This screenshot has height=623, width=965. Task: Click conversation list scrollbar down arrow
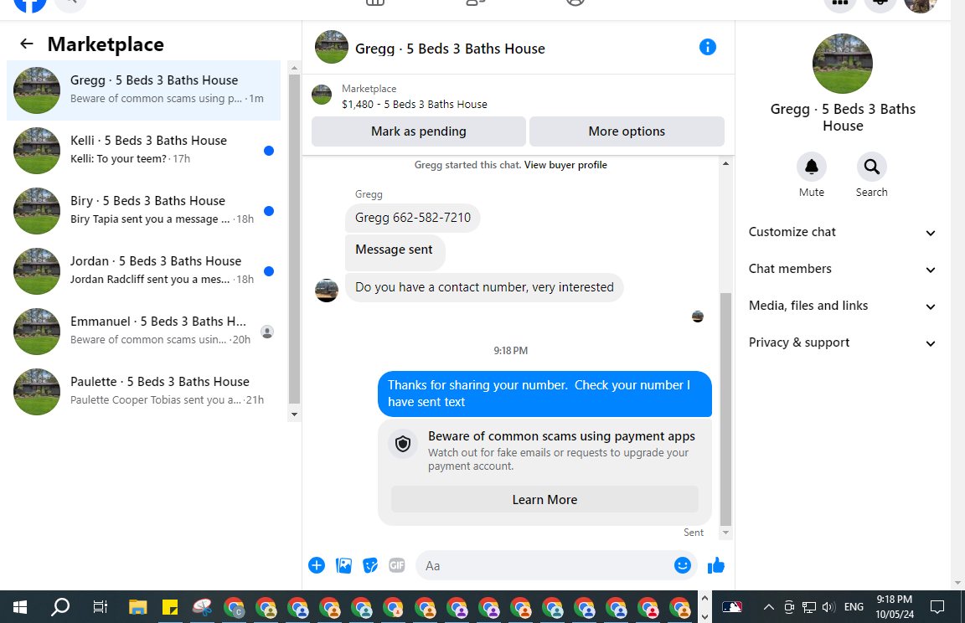point(294,414)
